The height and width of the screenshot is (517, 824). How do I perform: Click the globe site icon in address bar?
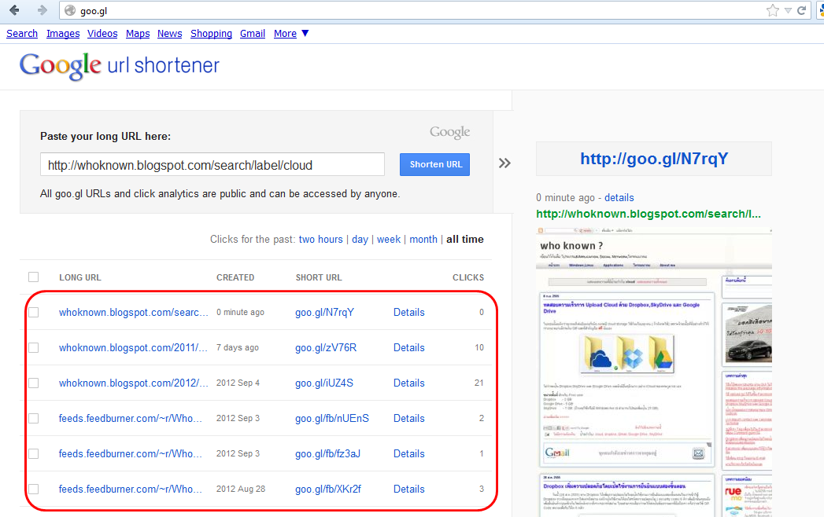pyautogui.click(x=70, y=10)
